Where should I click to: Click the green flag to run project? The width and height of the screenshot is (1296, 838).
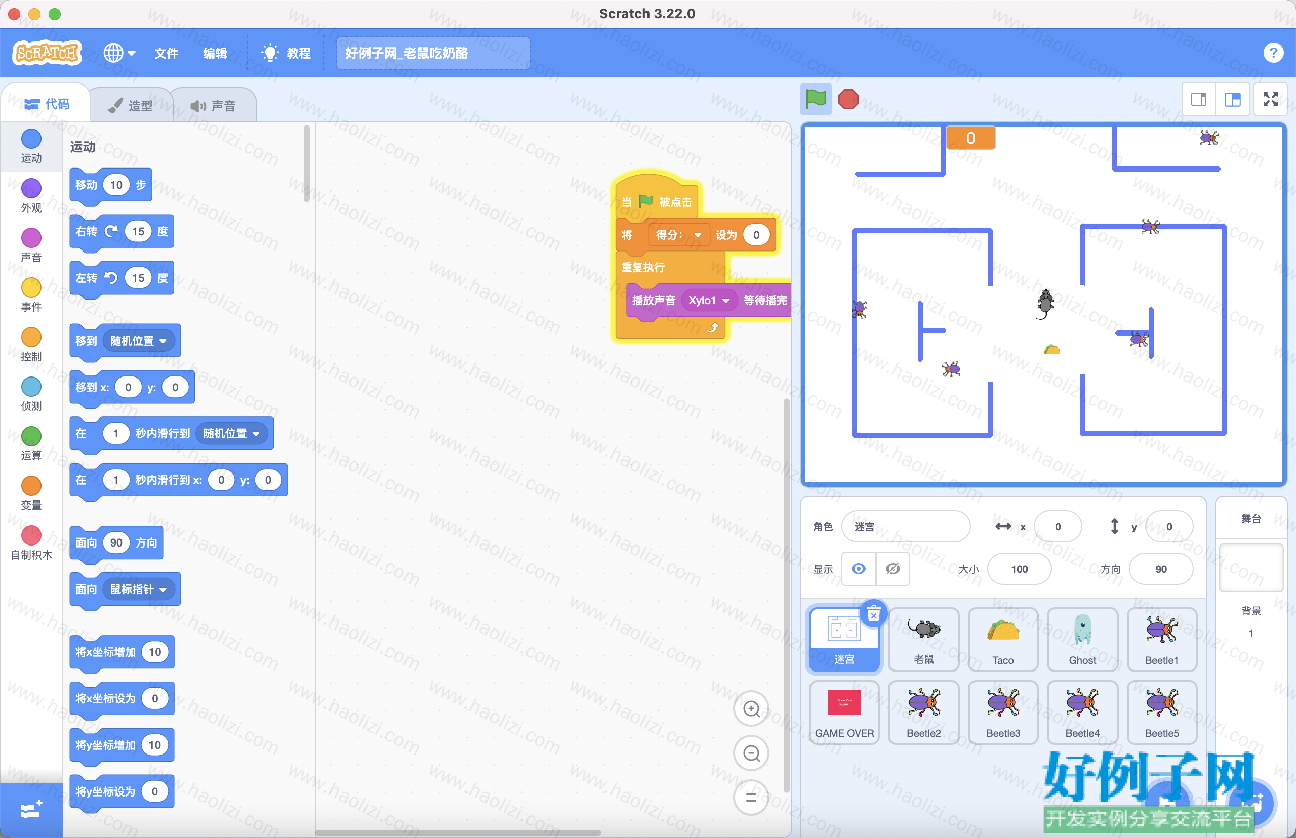coord(816,99)
